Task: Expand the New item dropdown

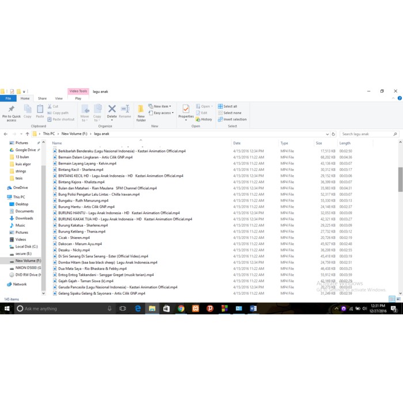Action: point(161,107)
